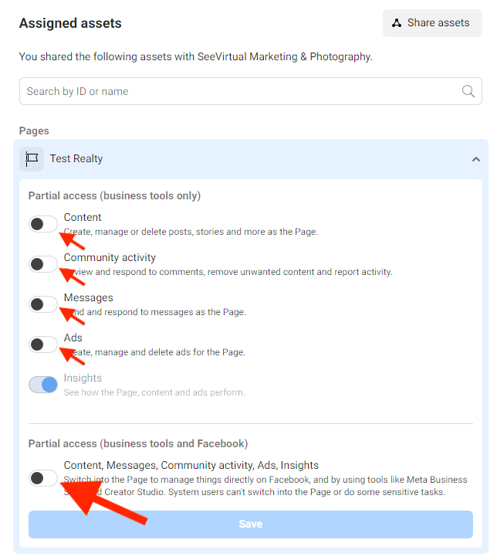
Task: Click the Content permission label
Action: point(83,217)
